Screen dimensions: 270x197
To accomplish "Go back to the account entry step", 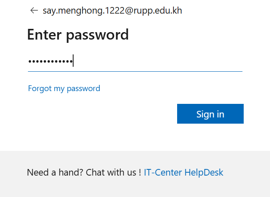I will click(x=34, y=11).
